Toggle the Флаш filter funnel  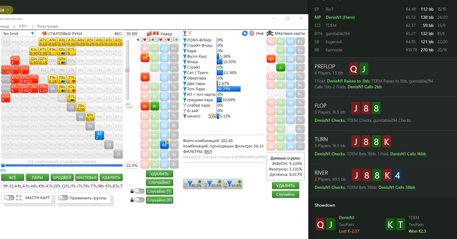pos(185,62)
